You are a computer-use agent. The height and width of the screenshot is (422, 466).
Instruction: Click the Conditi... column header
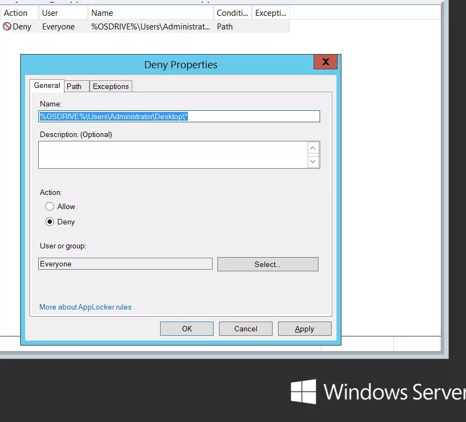(232, 13)
